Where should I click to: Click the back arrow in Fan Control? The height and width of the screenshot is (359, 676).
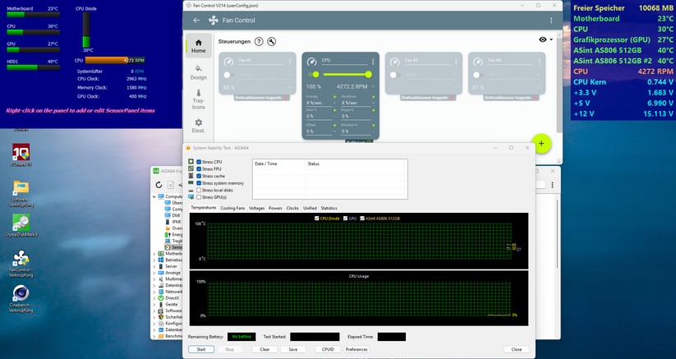click(196, 20)
